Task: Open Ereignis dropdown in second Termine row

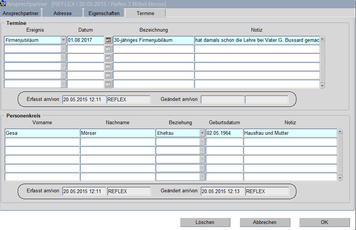Action: [63, 49]
